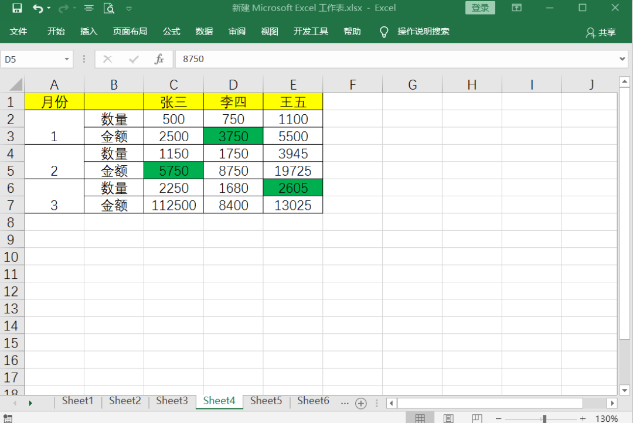Click the Undo arrow icon
The width and height of the screenshot is (633, 423).
click(38, 8)
